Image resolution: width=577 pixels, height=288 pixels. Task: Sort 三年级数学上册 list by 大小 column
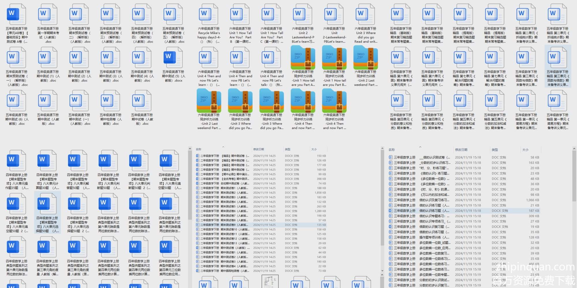coord(525,150)
